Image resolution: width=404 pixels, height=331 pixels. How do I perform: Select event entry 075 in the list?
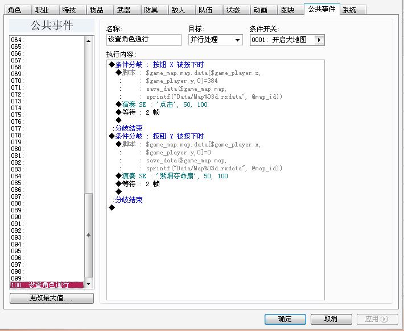(x=47, y=115)
